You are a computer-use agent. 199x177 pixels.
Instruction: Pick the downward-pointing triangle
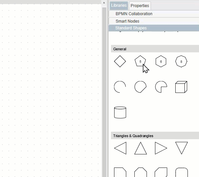(x=181, y=148)
